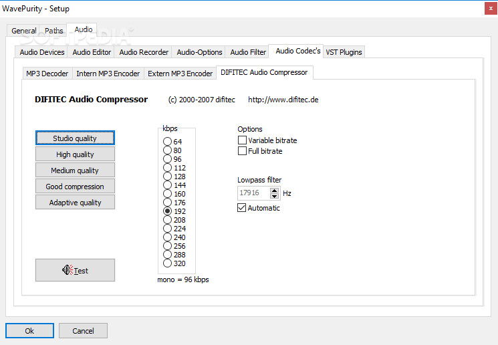
Task: Select the DIFITEC Audio Compressor tab
Action: [264, 72]
